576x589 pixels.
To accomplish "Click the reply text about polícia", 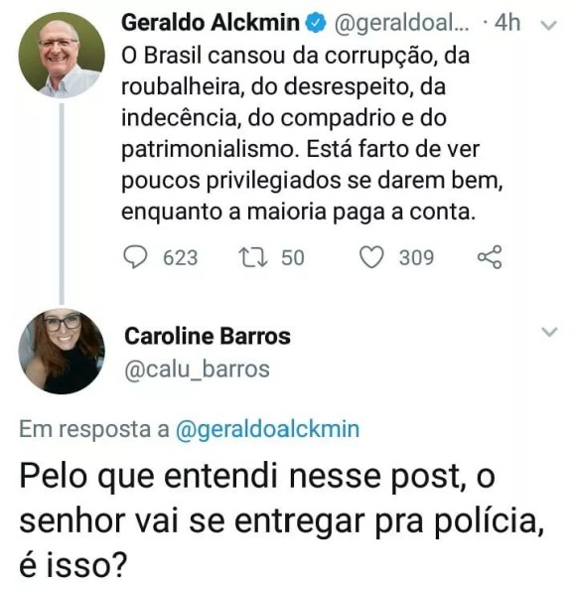I will tap(282, 520).
